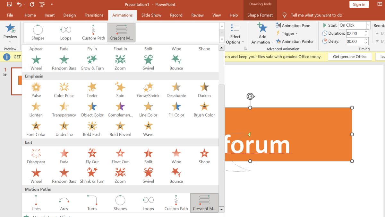
Task: Choose the Teeter emphasis effect
Action: [x=92, y=90]
